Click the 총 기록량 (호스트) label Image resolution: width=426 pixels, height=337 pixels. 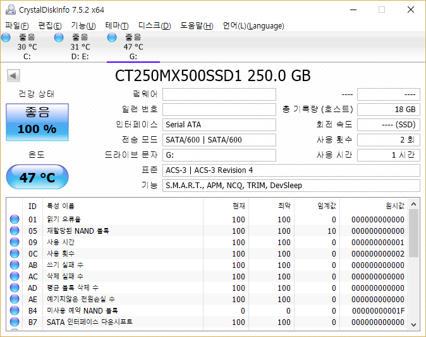tap(317, 110)
